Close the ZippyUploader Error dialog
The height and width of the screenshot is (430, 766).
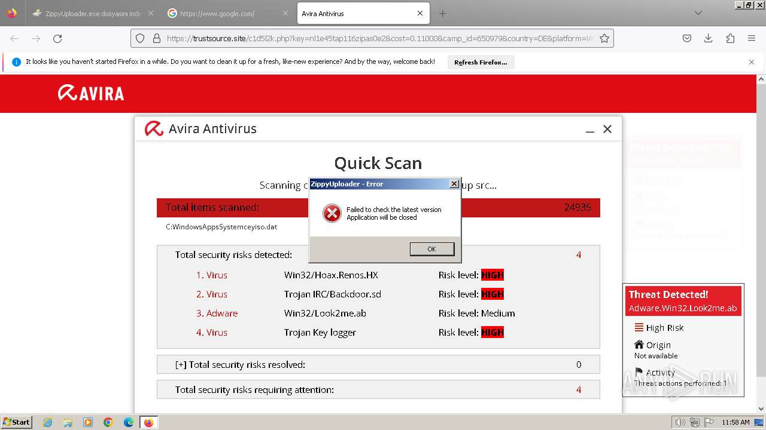454,184
